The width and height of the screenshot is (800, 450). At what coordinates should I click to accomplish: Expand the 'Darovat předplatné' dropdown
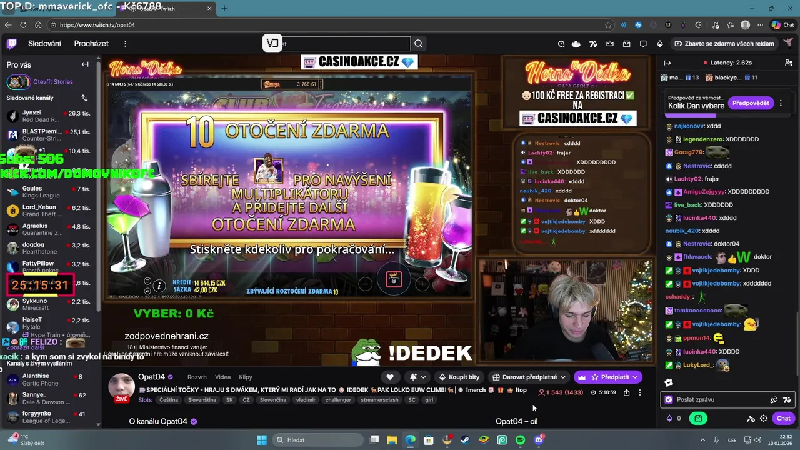pyautogui.click(x=529, y=377)
